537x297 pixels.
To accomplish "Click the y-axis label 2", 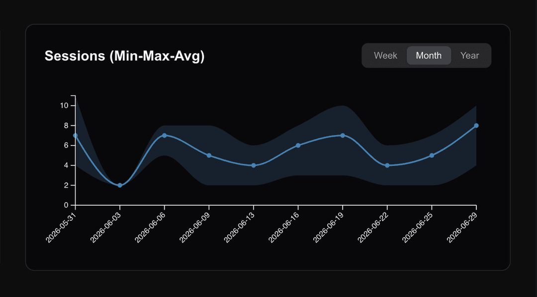I will point(66,185).
